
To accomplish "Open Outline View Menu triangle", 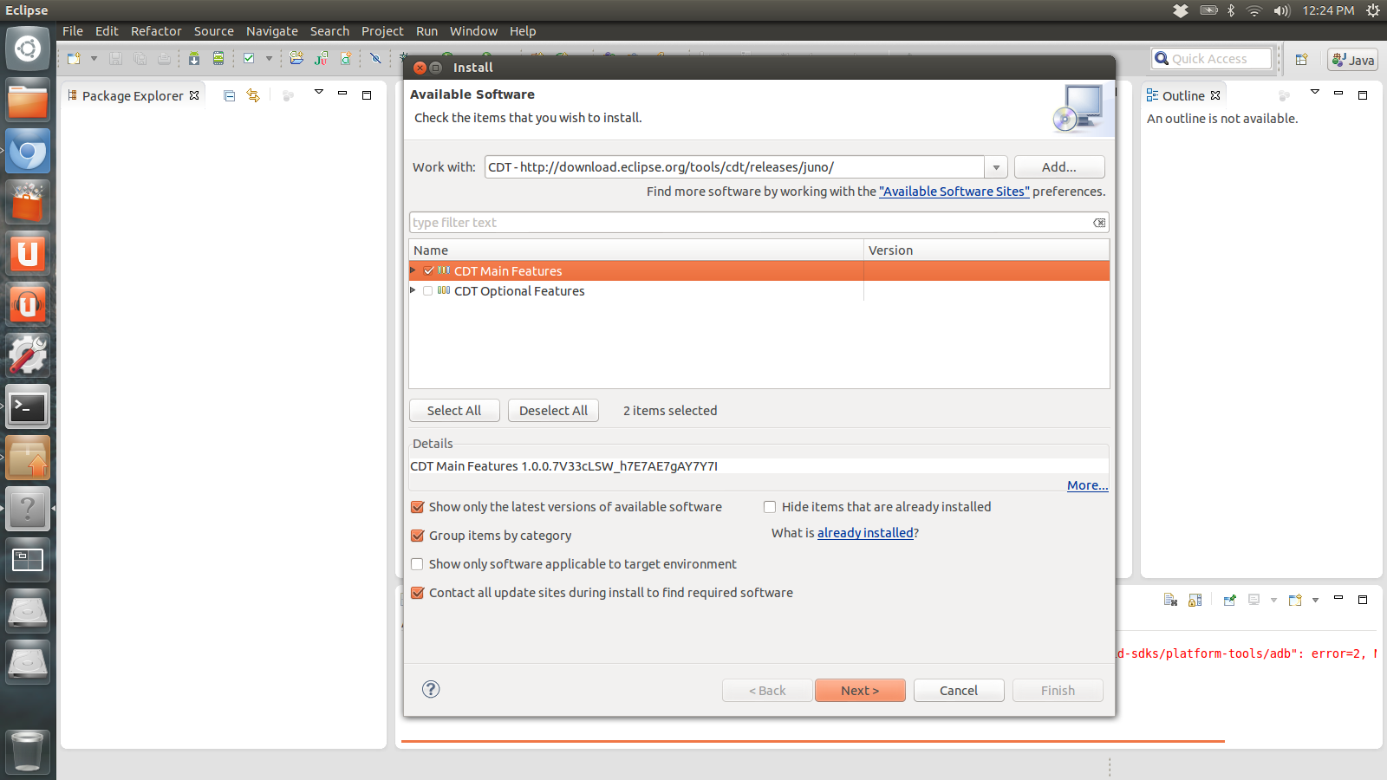I will (1314, 92).
